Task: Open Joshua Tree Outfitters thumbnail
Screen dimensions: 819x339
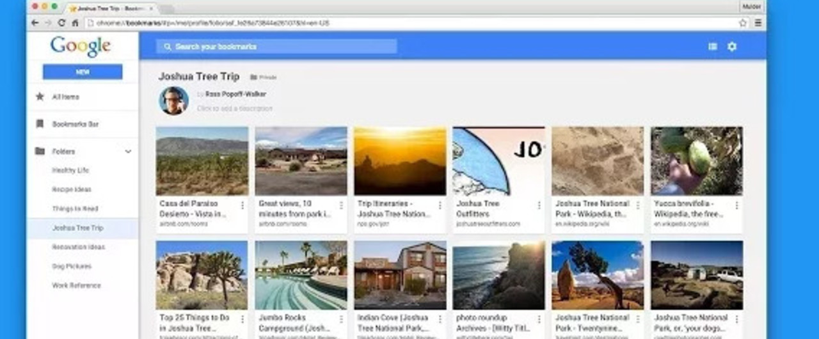Action: pyautogui.click(x=498, y=161)
